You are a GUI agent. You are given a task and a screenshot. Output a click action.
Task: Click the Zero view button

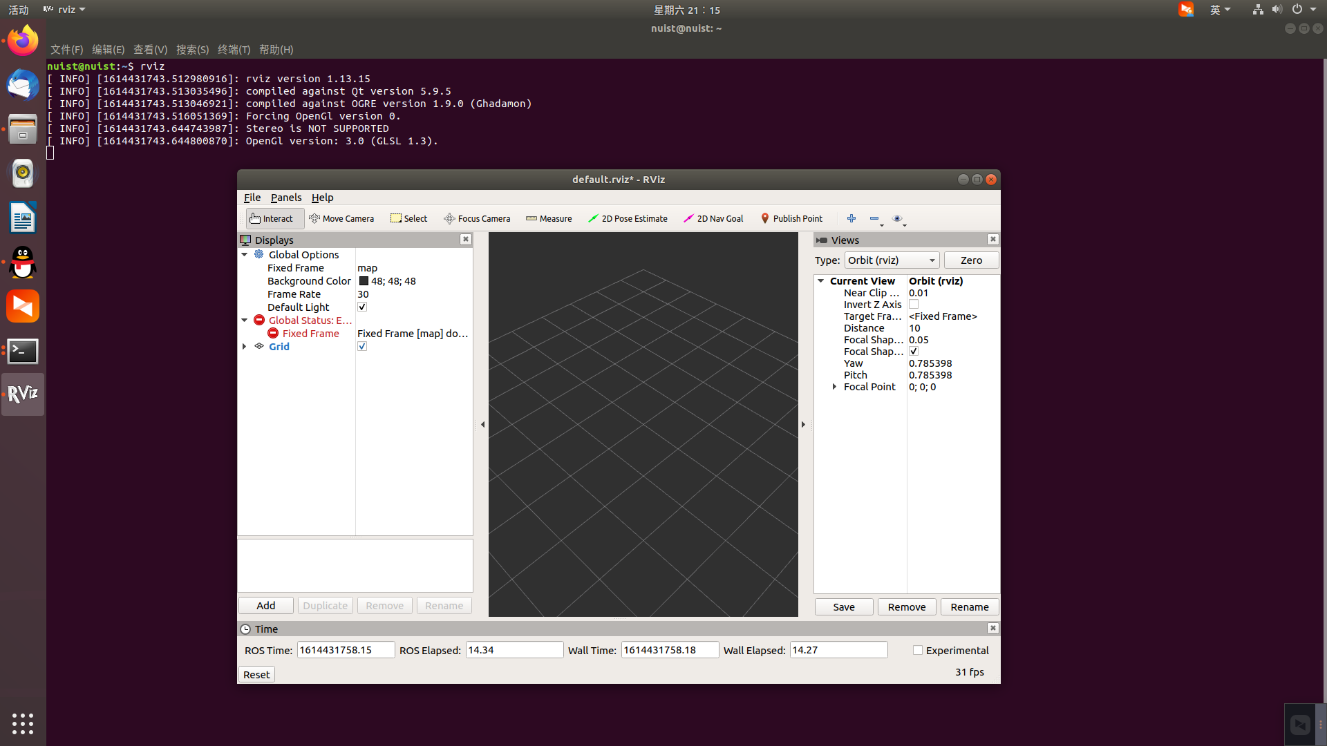point(972,260)
